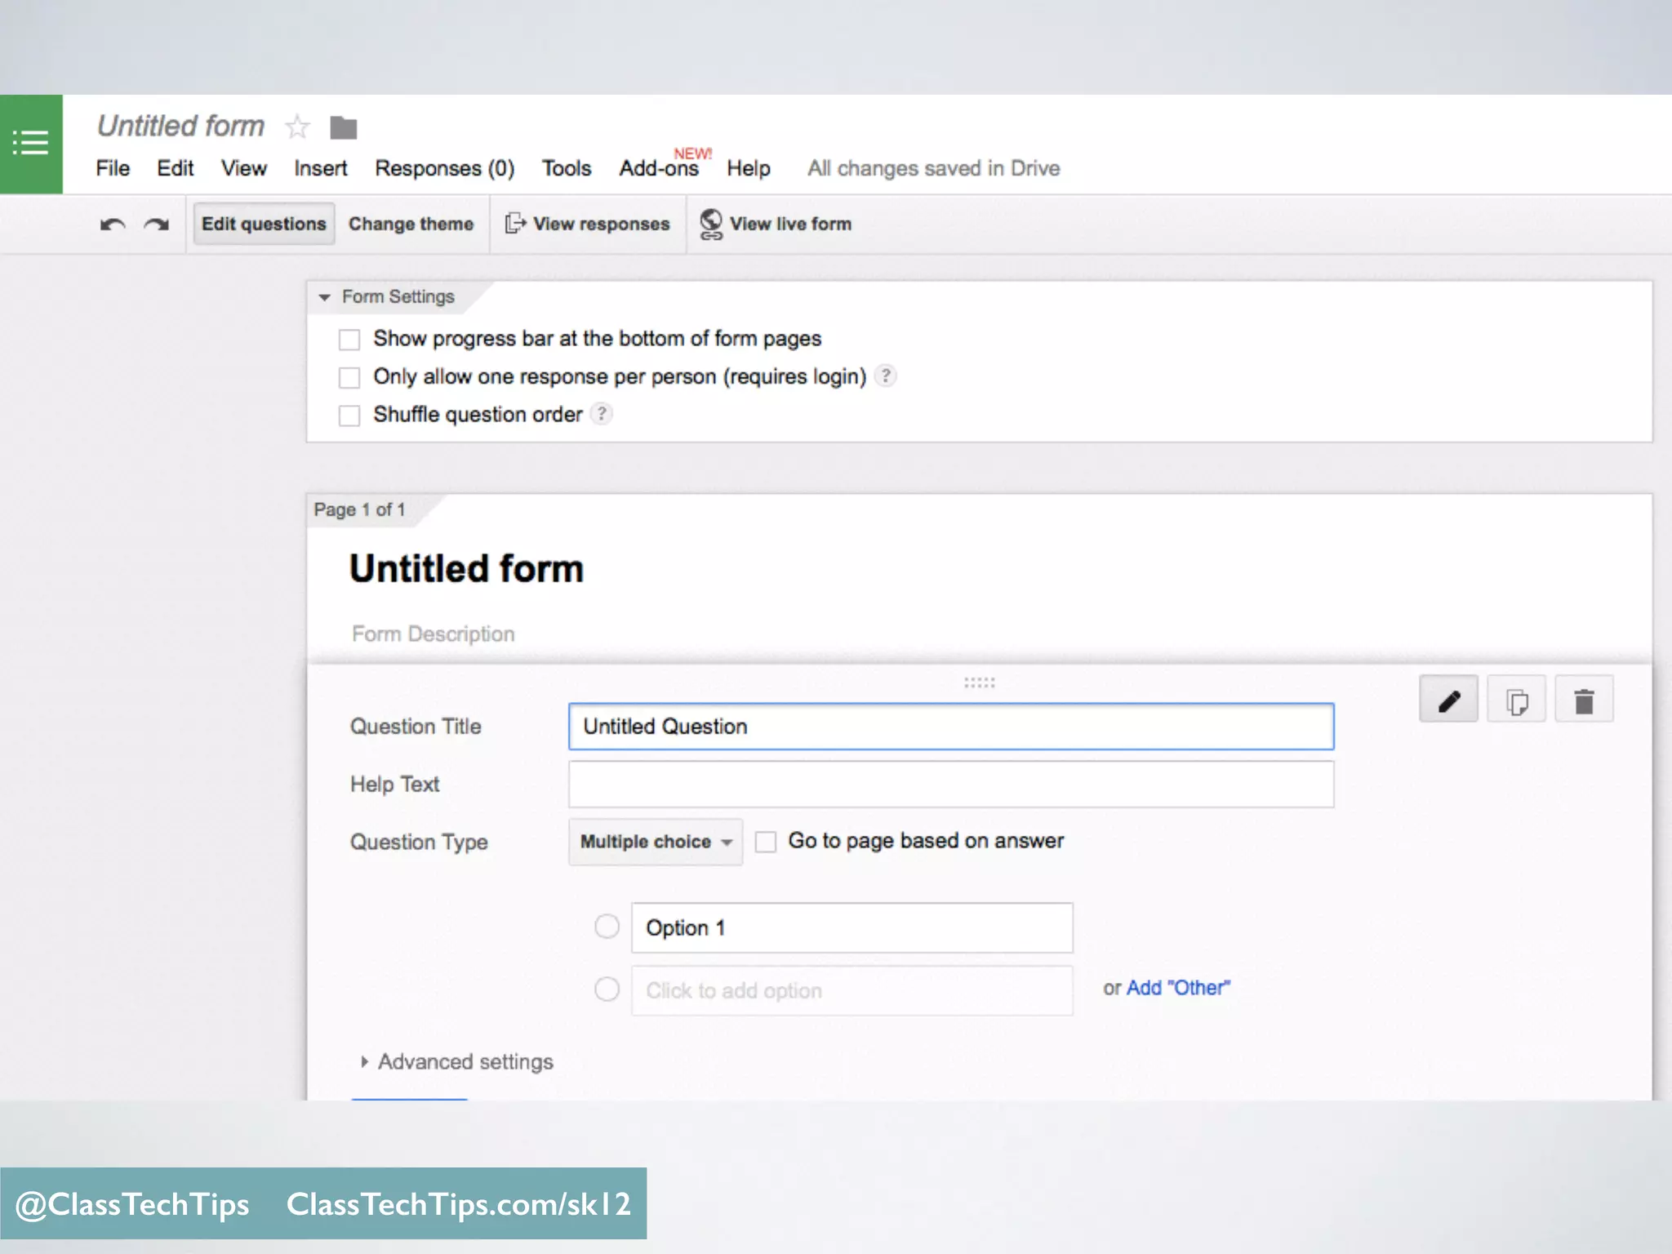Click the pencil edit icon on the question
This screenshot has width=1672, height=1254.
coord(1448,700)
